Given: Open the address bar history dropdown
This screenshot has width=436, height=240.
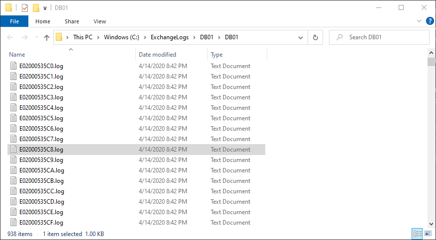Looking at the screenshot, I should tap(301, 37).
